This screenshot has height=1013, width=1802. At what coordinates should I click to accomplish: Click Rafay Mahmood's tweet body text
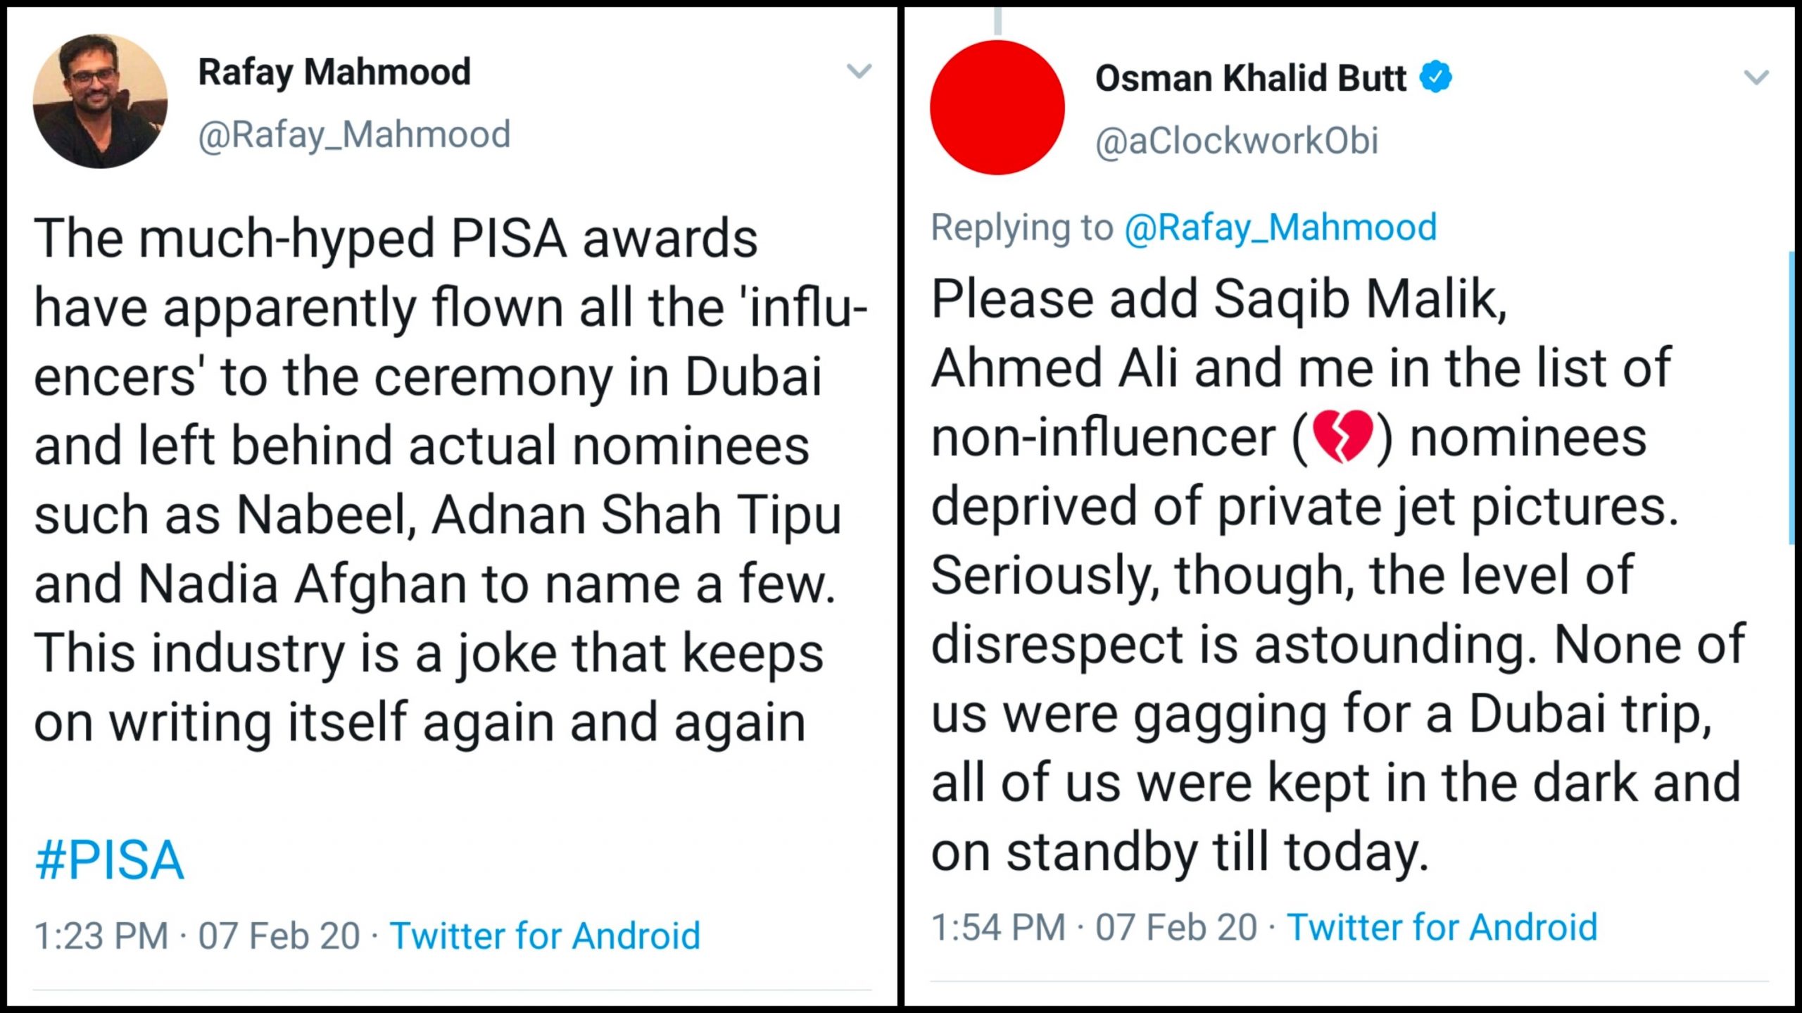click(450, 480)
